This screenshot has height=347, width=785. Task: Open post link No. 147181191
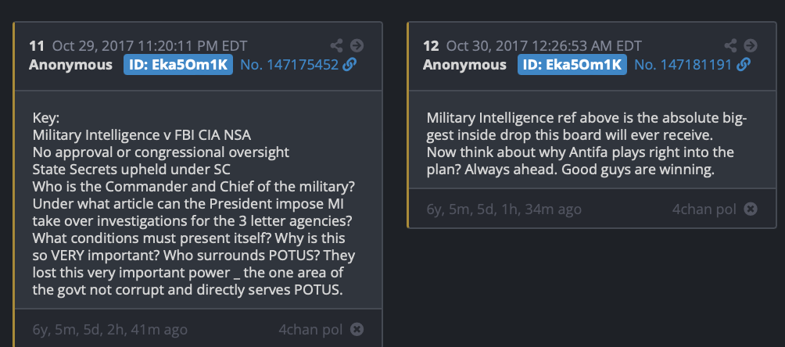[x=683, y=64]
